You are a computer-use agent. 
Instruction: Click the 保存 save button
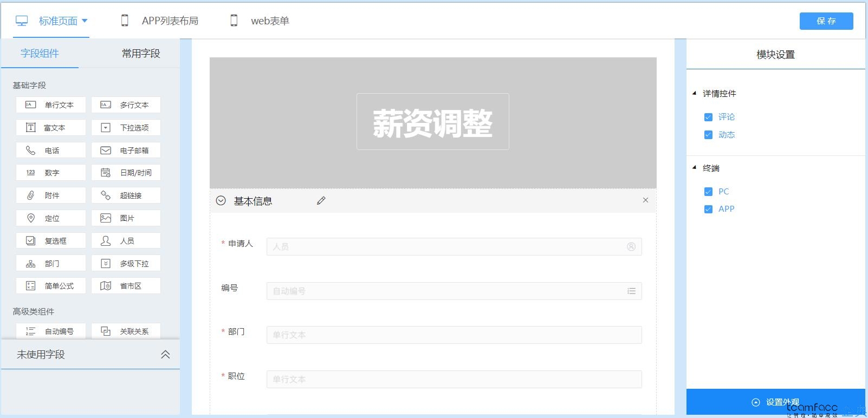click(x=826, y=21)
